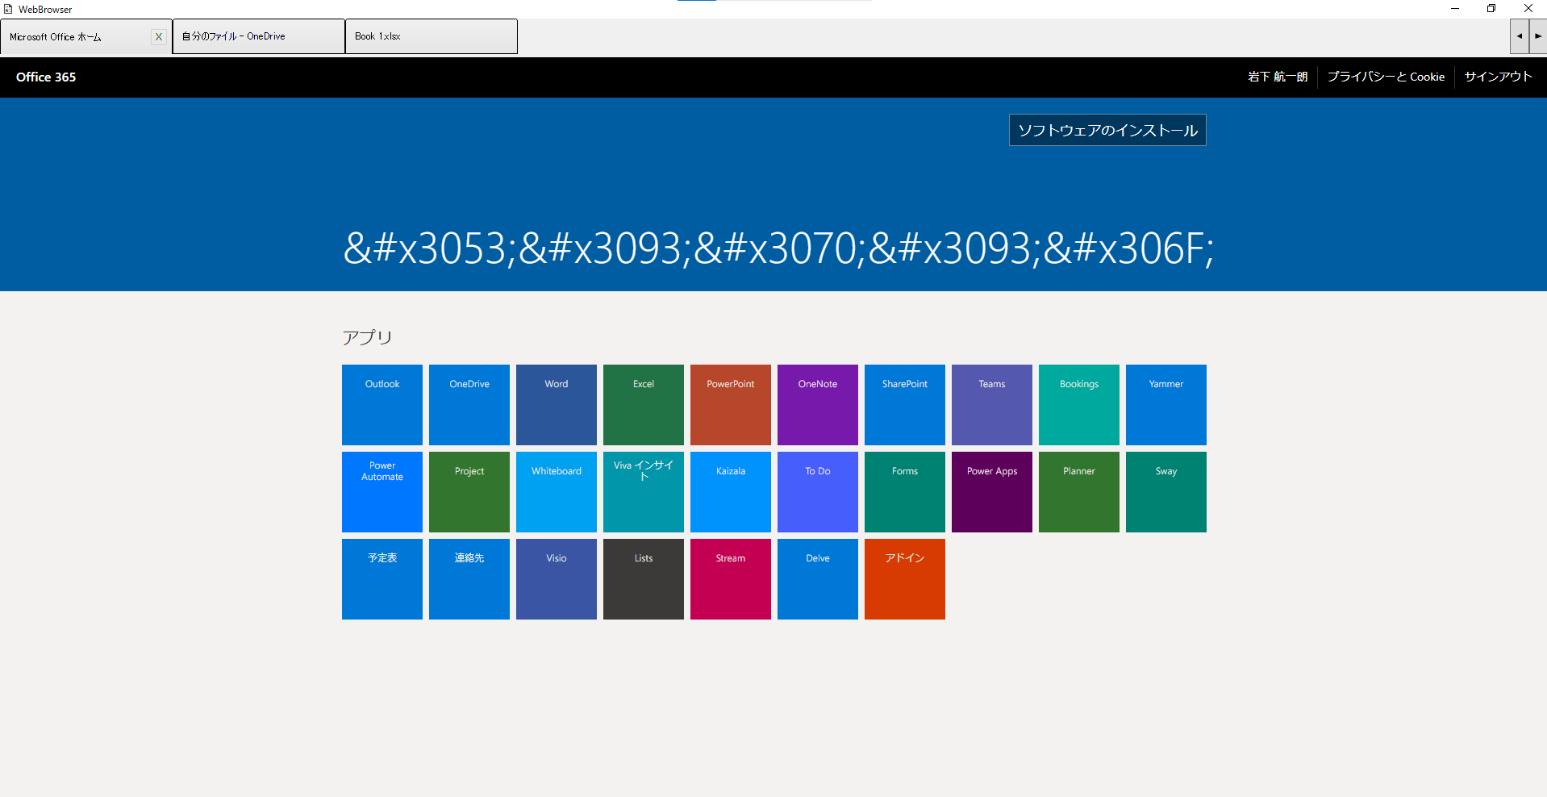Viewport: 1547px width, 797px height.
Task: Launch the Sway tile
Action: coord(1166,492)
